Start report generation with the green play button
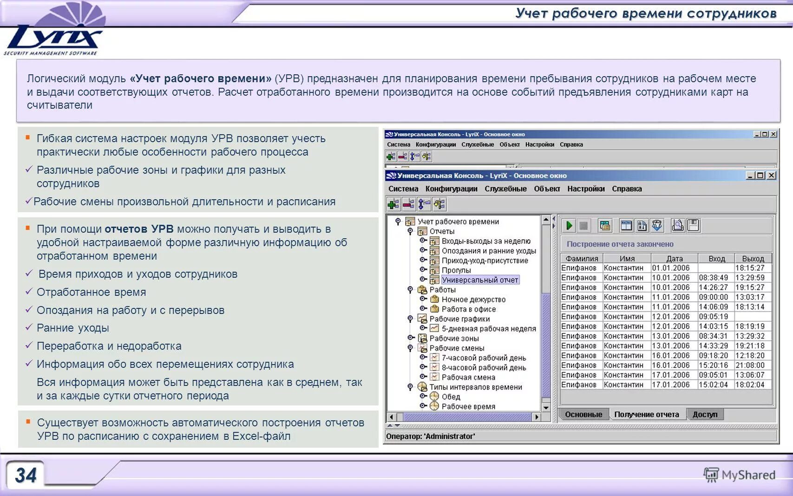Image resolution: width=793 pixels, height=496 pixels. tap(569, 226)
